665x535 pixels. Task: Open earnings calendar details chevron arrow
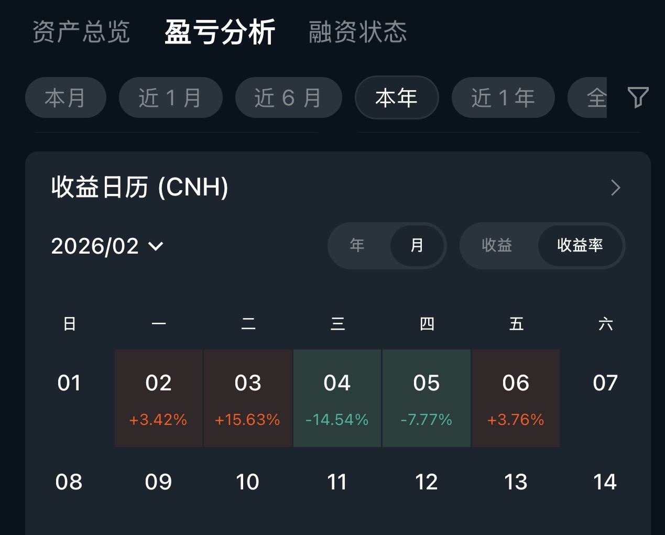[x=616, y=188]
